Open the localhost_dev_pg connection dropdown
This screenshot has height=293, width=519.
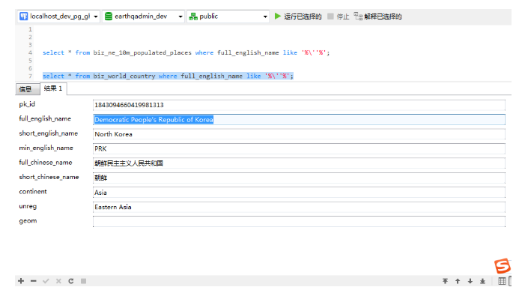tap(58, 16)
